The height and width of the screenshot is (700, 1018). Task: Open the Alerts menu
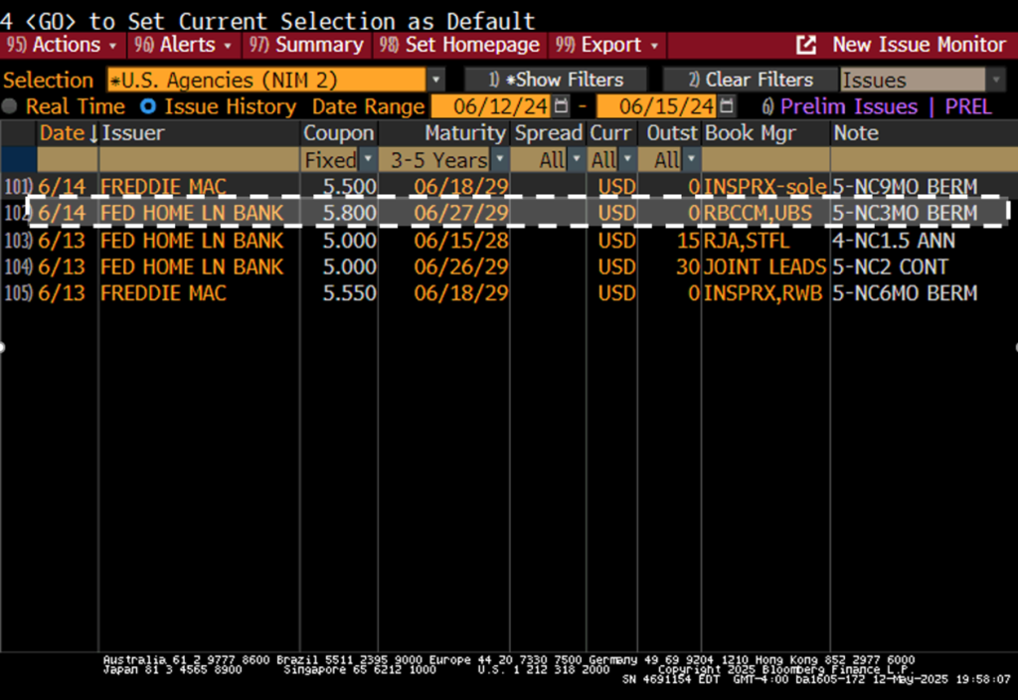coord(183,45)
